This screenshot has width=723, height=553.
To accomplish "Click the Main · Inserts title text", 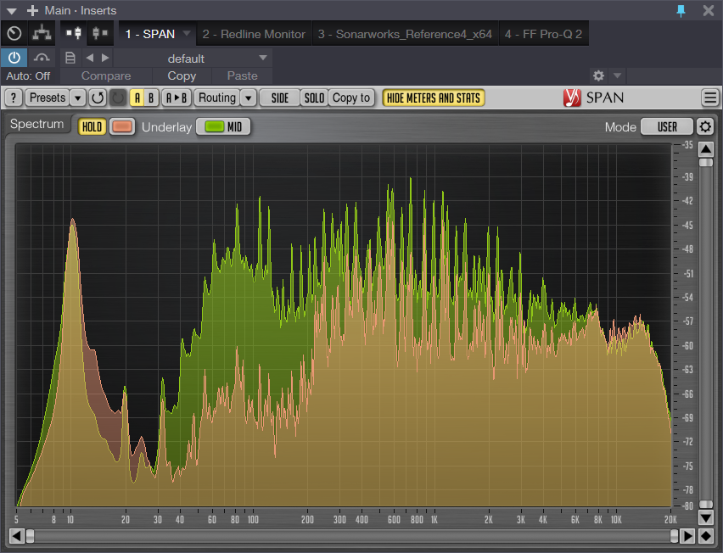I will tap(81, 10).
